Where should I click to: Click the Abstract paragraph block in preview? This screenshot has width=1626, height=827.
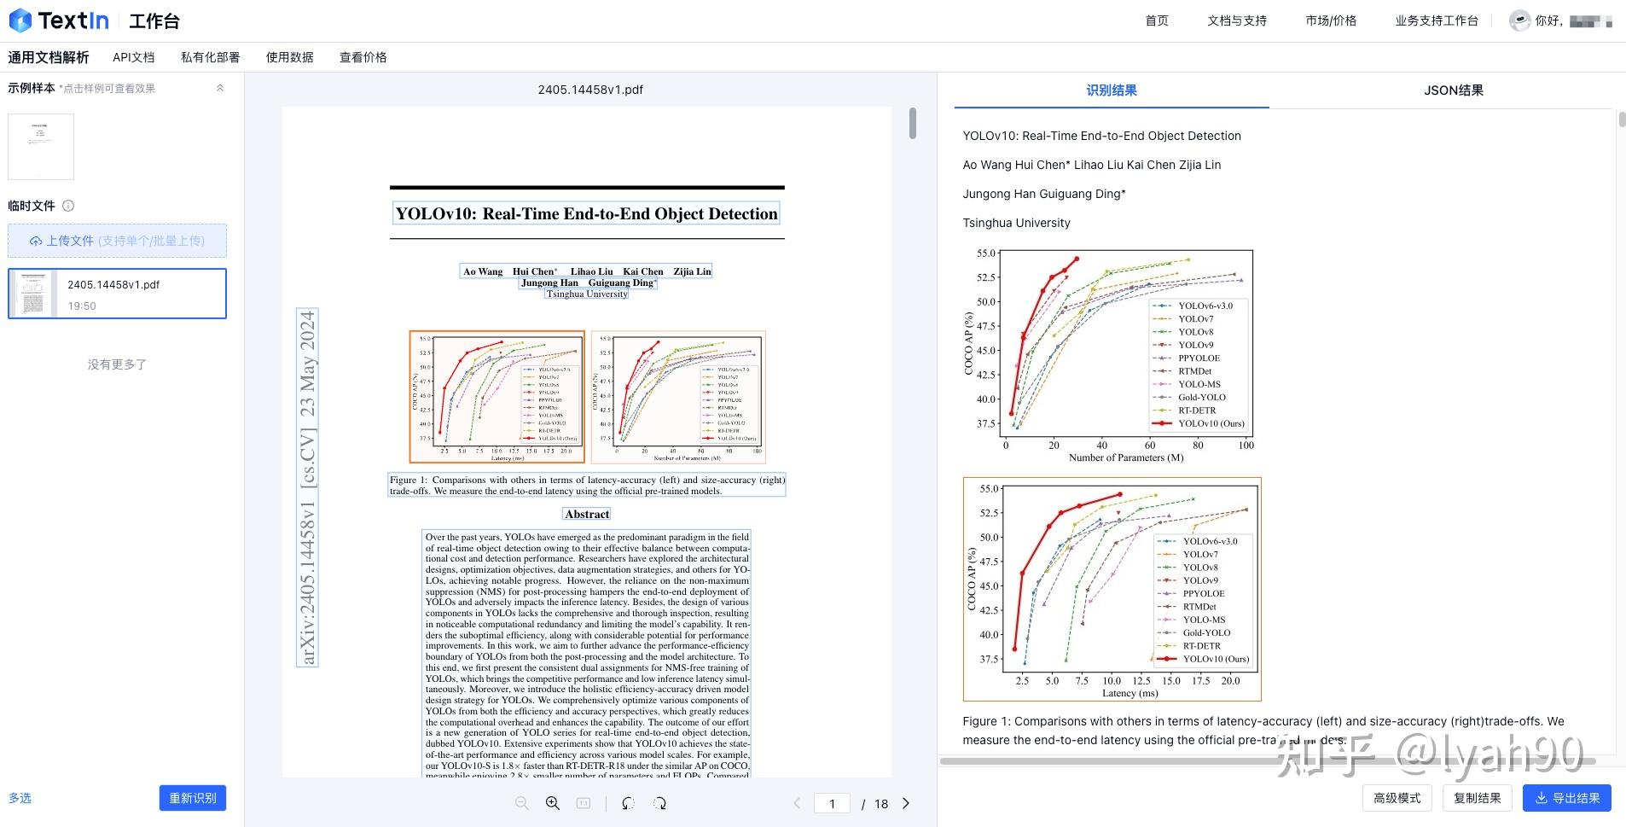[587, 654]
